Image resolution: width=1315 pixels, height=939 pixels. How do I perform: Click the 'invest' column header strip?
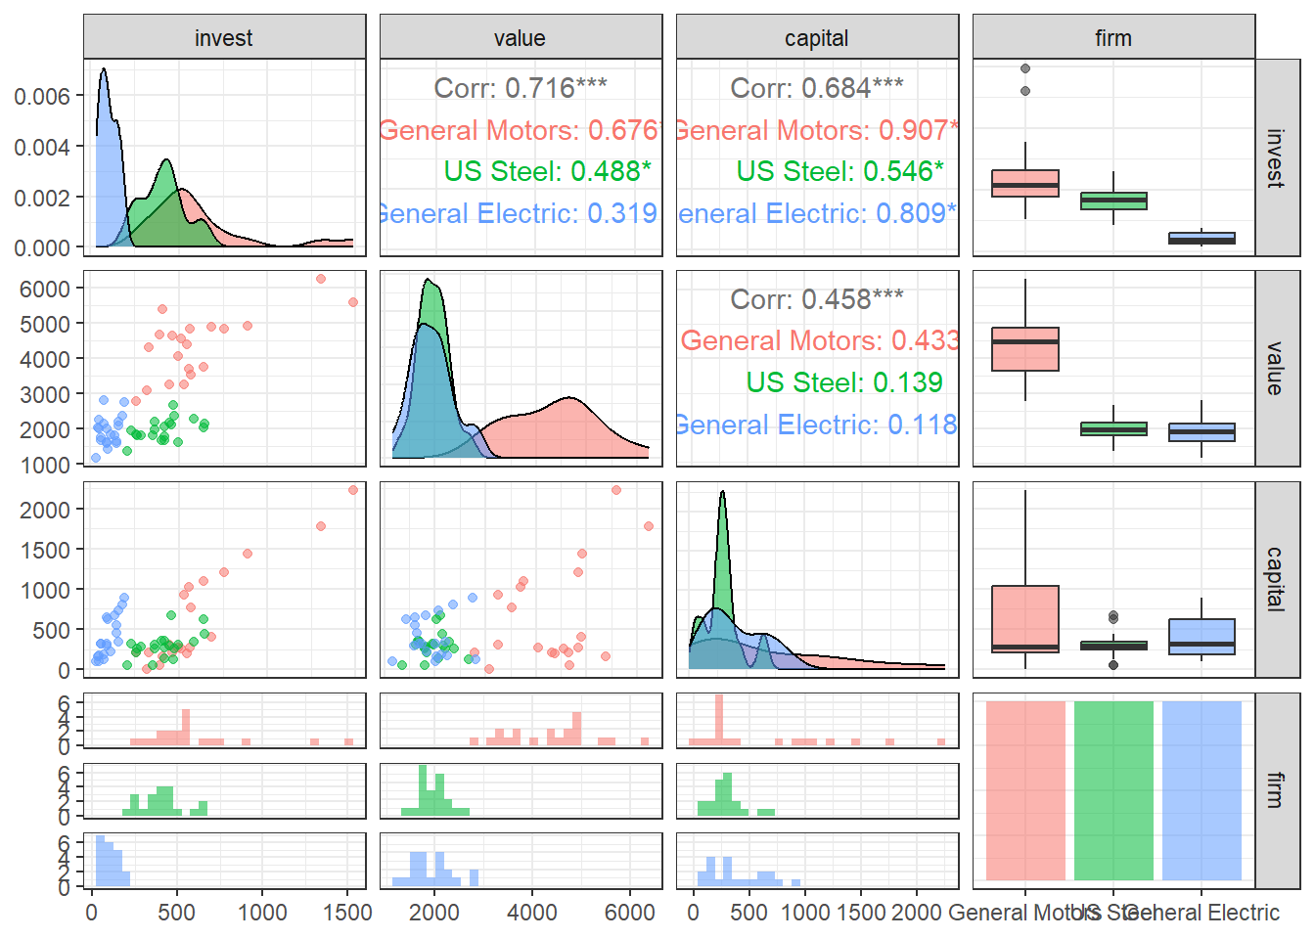coord(224,37)
